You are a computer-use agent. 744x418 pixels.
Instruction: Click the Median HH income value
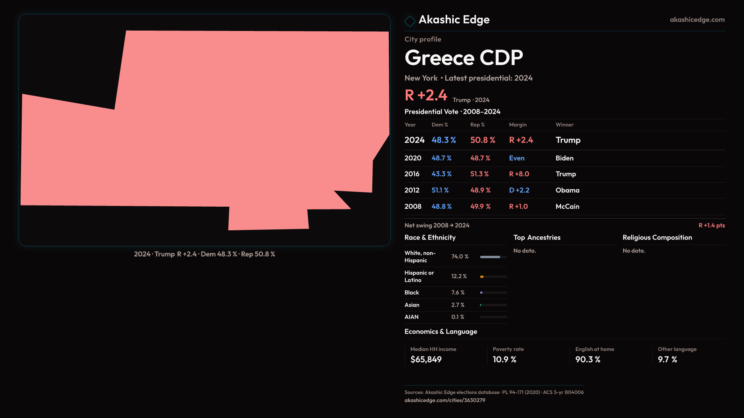click(425, 360)
